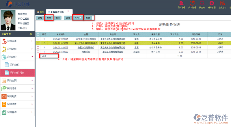This screenshot has height=127, width=231.
Task: Click the total value 11.00
Action: click(180, 56)
